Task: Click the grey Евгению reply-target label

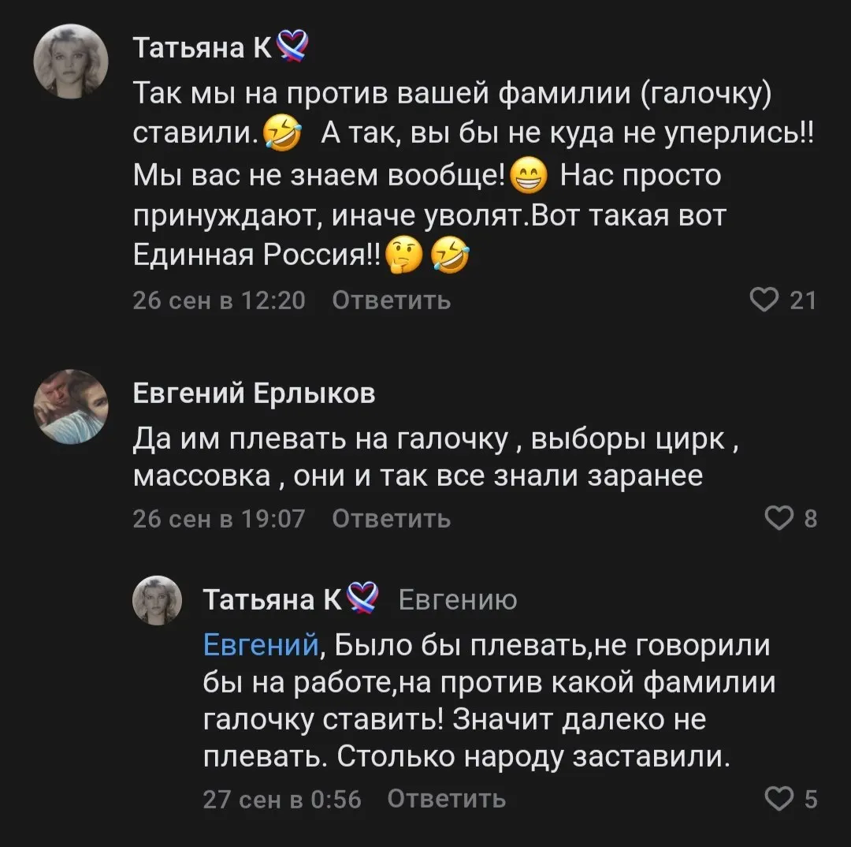Action: click(458, 600)
